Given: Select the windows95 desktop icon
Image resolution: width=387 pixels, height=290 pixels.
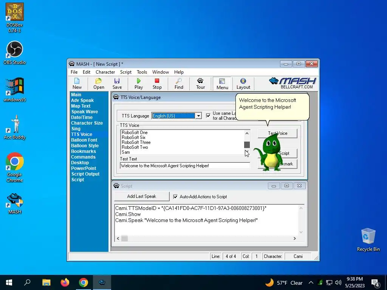Looking at the screenshot, I should (15, 90).
